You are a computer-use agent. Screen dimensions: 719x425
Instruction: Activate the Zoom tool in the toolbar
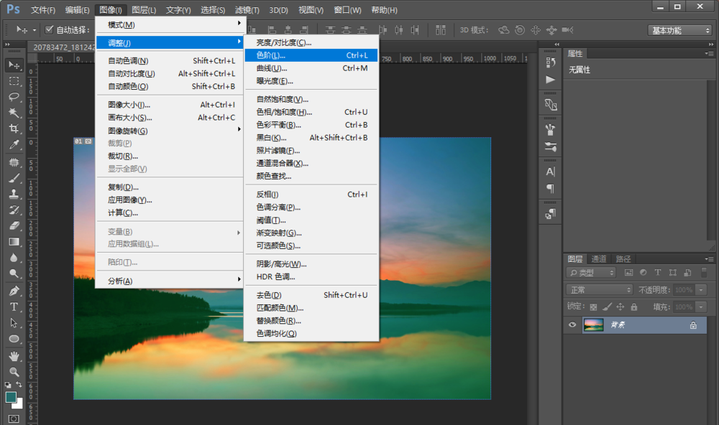(x=14, y=372)
